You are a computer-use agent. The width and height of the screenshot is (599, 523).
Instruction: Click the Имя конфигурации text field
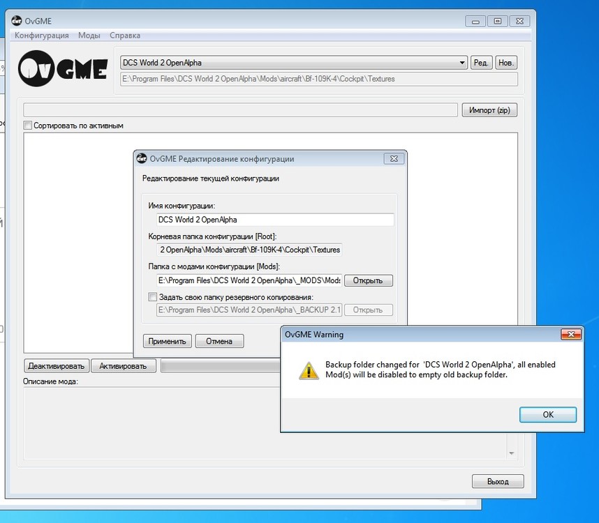(275, 220)
